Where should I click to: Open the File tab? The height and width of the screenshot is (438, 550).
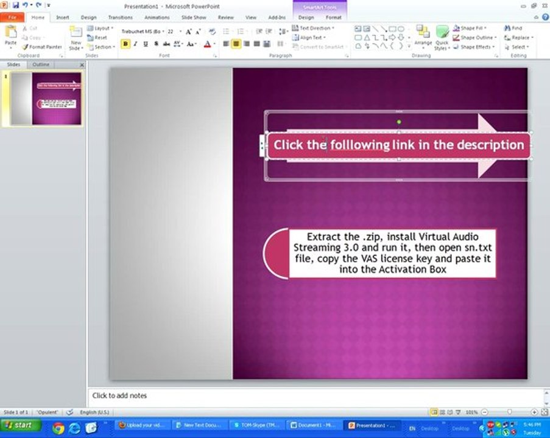(12, 17)
